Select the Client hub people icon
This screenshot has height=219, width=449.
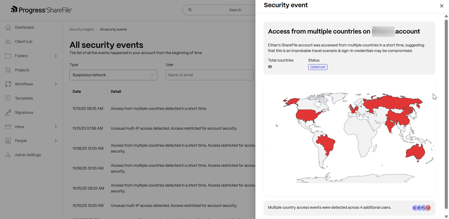point(8,42)
